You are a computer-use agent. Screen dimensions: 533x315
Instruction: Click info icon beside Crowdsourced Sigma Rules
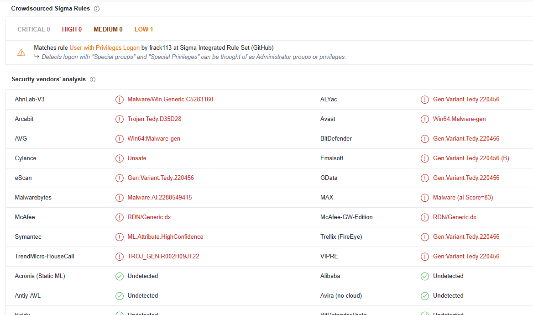click(x=97, y=9)
